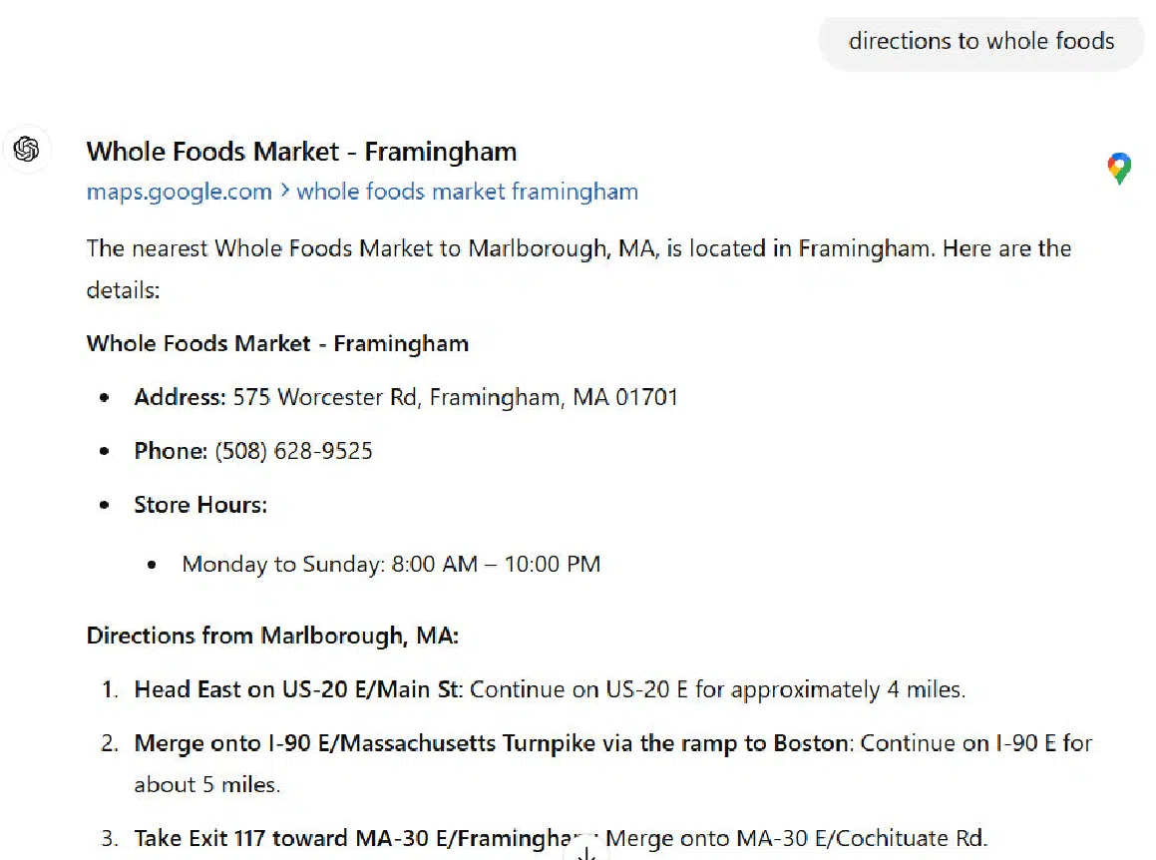Open the 'whole foods market framingham' breadcrumb link
The width and height of the screenshot is (1156, 860).
pyautogui.click(x=468, y=192)
